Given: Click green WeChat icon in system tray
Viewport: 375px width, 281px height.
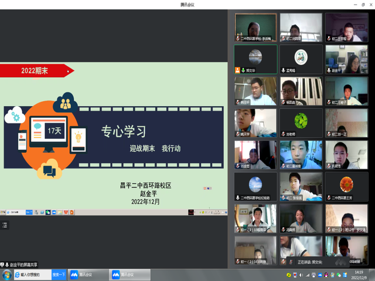Looking at the screenshot, I should pyautogui.click(x=339, y=275).
